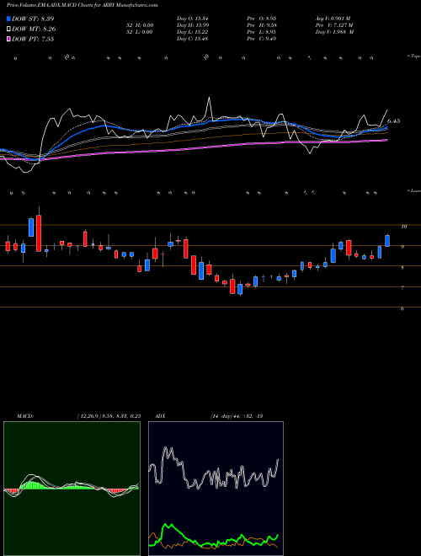Click the price axis label 9
The height and width of the screenshot is (556, 421).
pyautogui.click(x=402, y=247)
